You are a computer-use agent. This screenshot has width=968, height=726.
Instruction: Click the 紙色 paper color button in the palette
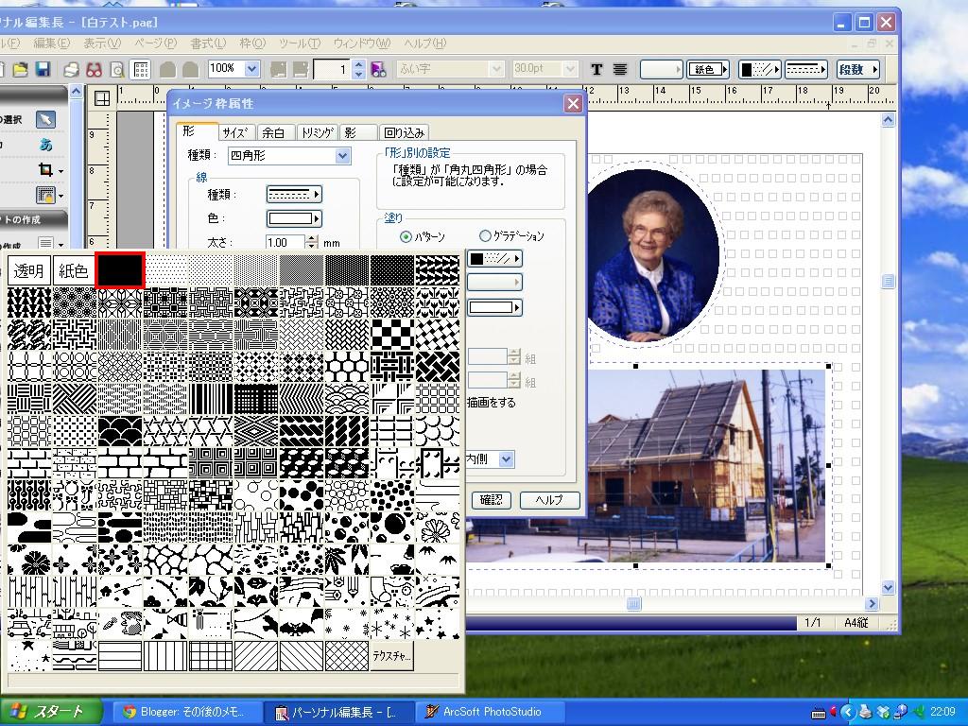(74, 270)
